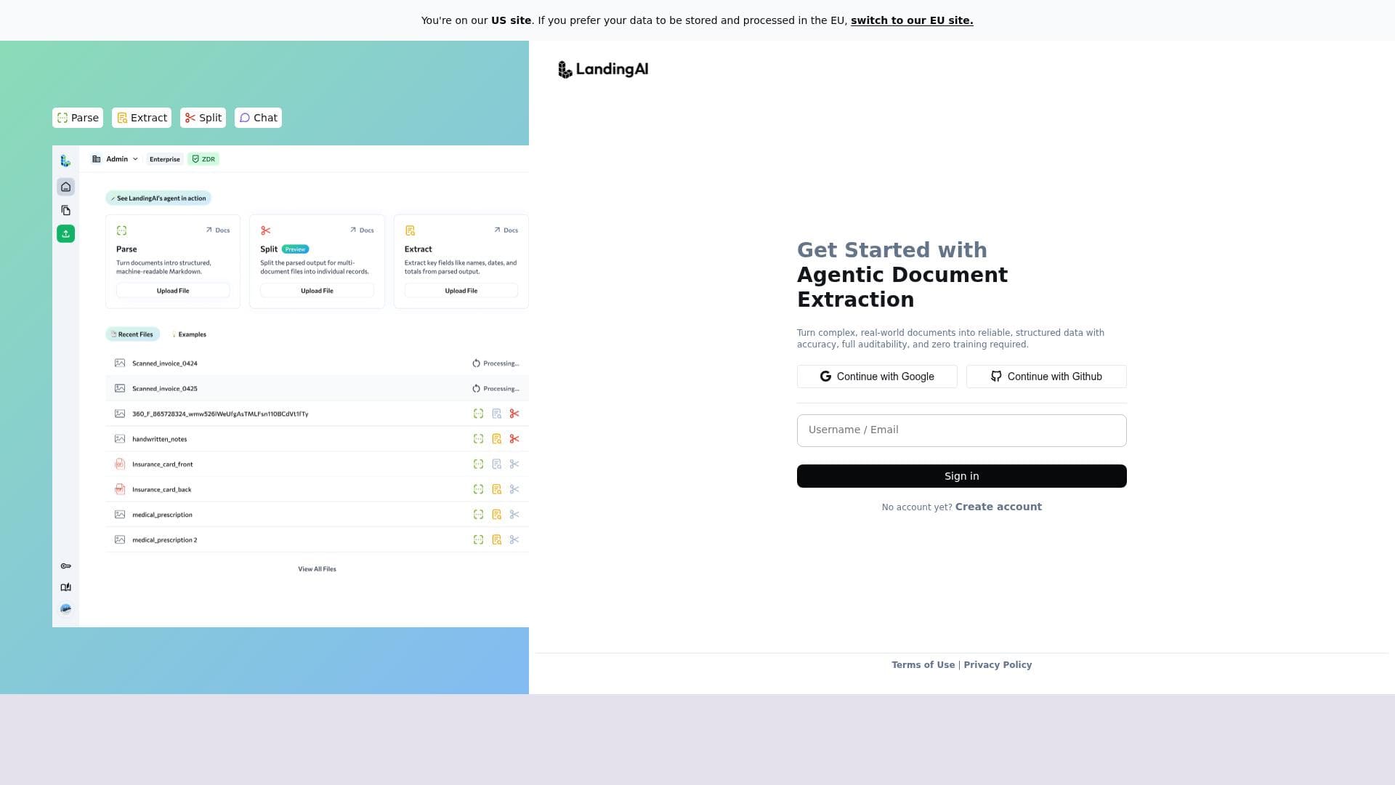Click the parse icon for medical_prescription row
The image size is (1395, 785).
point(478,515)
